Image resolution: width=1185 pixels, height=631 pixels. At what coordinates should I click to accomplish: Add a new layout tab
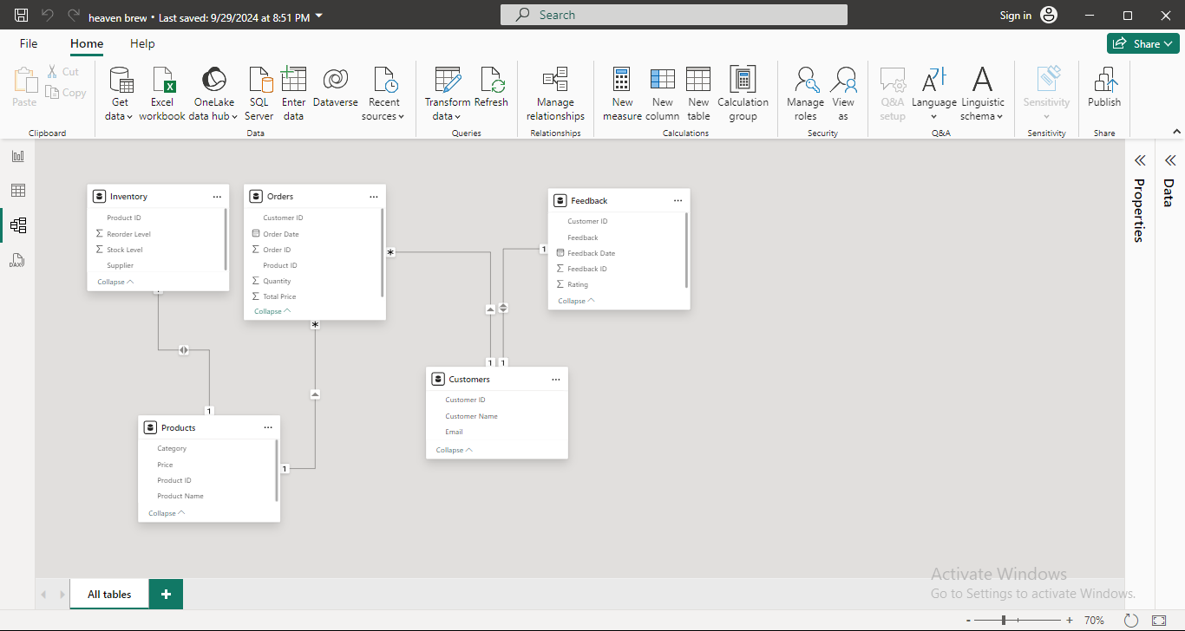click(x=166, y=594)
